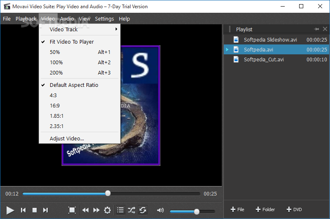This screenshot has width=330, height=219.
Task: Skip to next track
Action: coord(45,210)
